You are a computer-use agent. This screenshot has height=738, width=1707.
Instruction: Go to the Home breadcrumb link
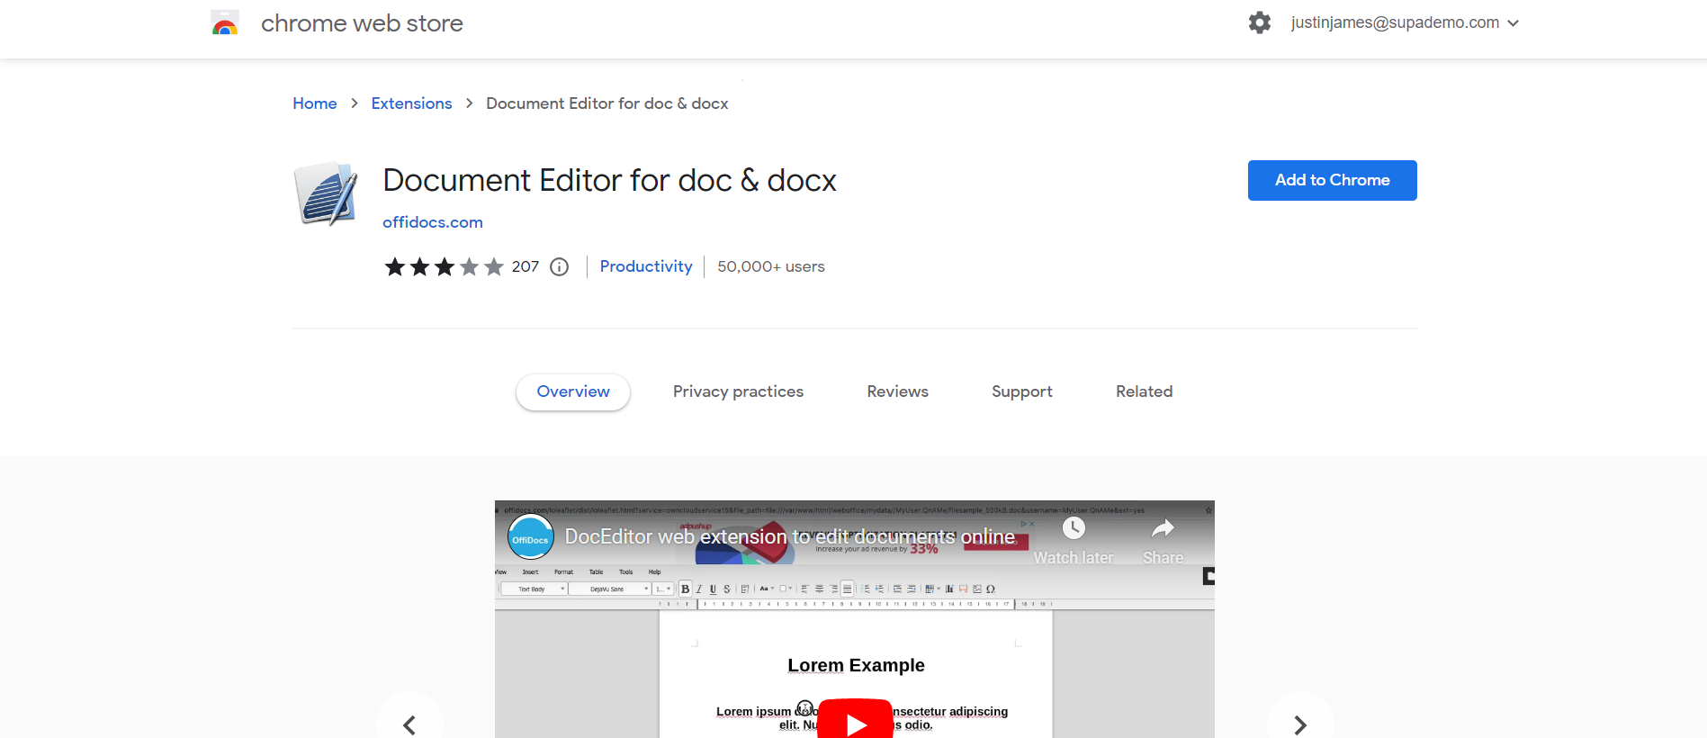tap(315, 103)
